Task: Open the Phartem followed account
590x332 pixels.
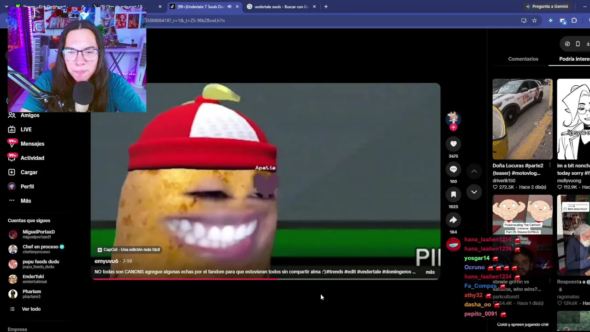Action: point(32,294)
